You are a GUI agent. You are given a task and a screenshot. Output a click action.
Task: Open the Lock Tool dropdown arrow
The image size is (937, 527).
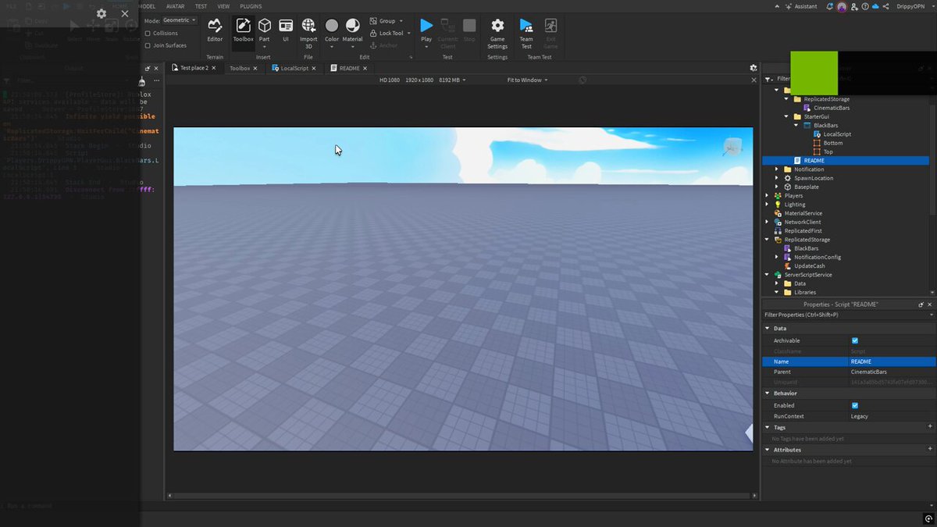[x=409, y=34]
